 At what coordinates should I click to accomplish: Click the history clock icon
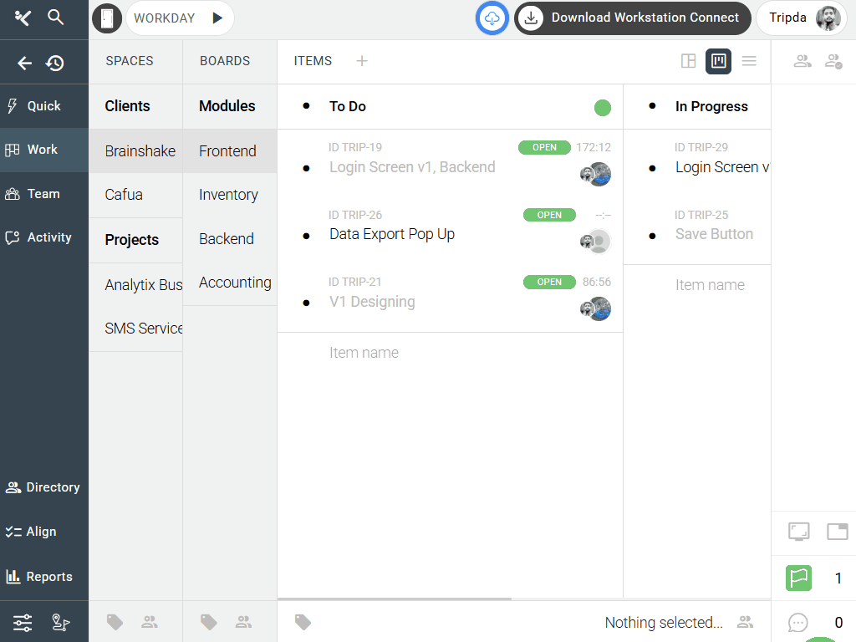[55, 63]
